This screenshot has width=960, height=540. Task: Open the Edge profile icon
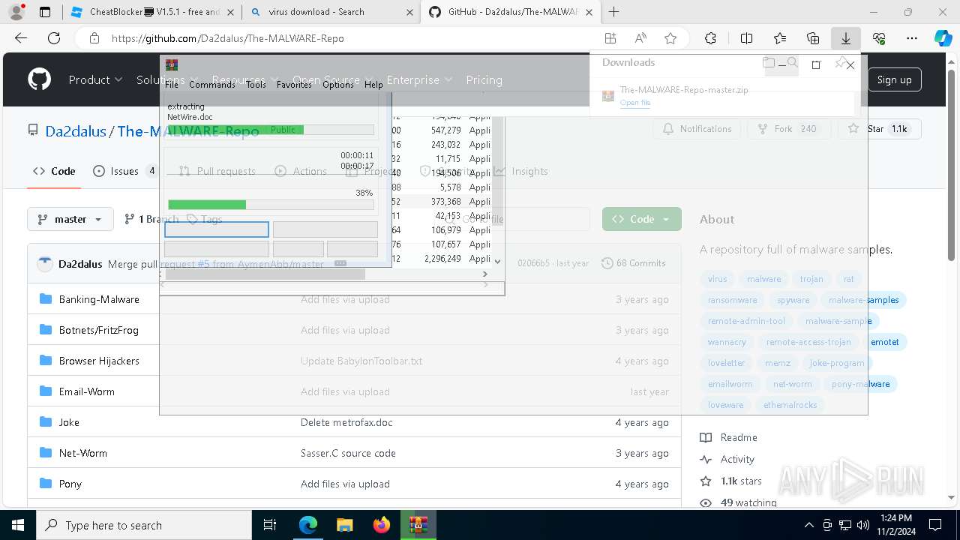16,12
